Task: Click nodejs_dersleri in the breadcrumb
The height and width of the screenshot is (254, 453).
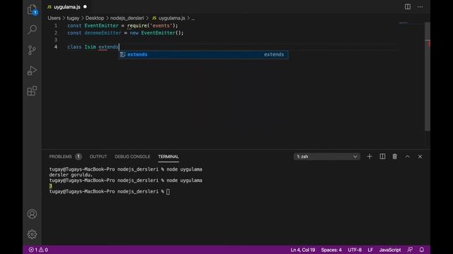Action: point(127,18)
